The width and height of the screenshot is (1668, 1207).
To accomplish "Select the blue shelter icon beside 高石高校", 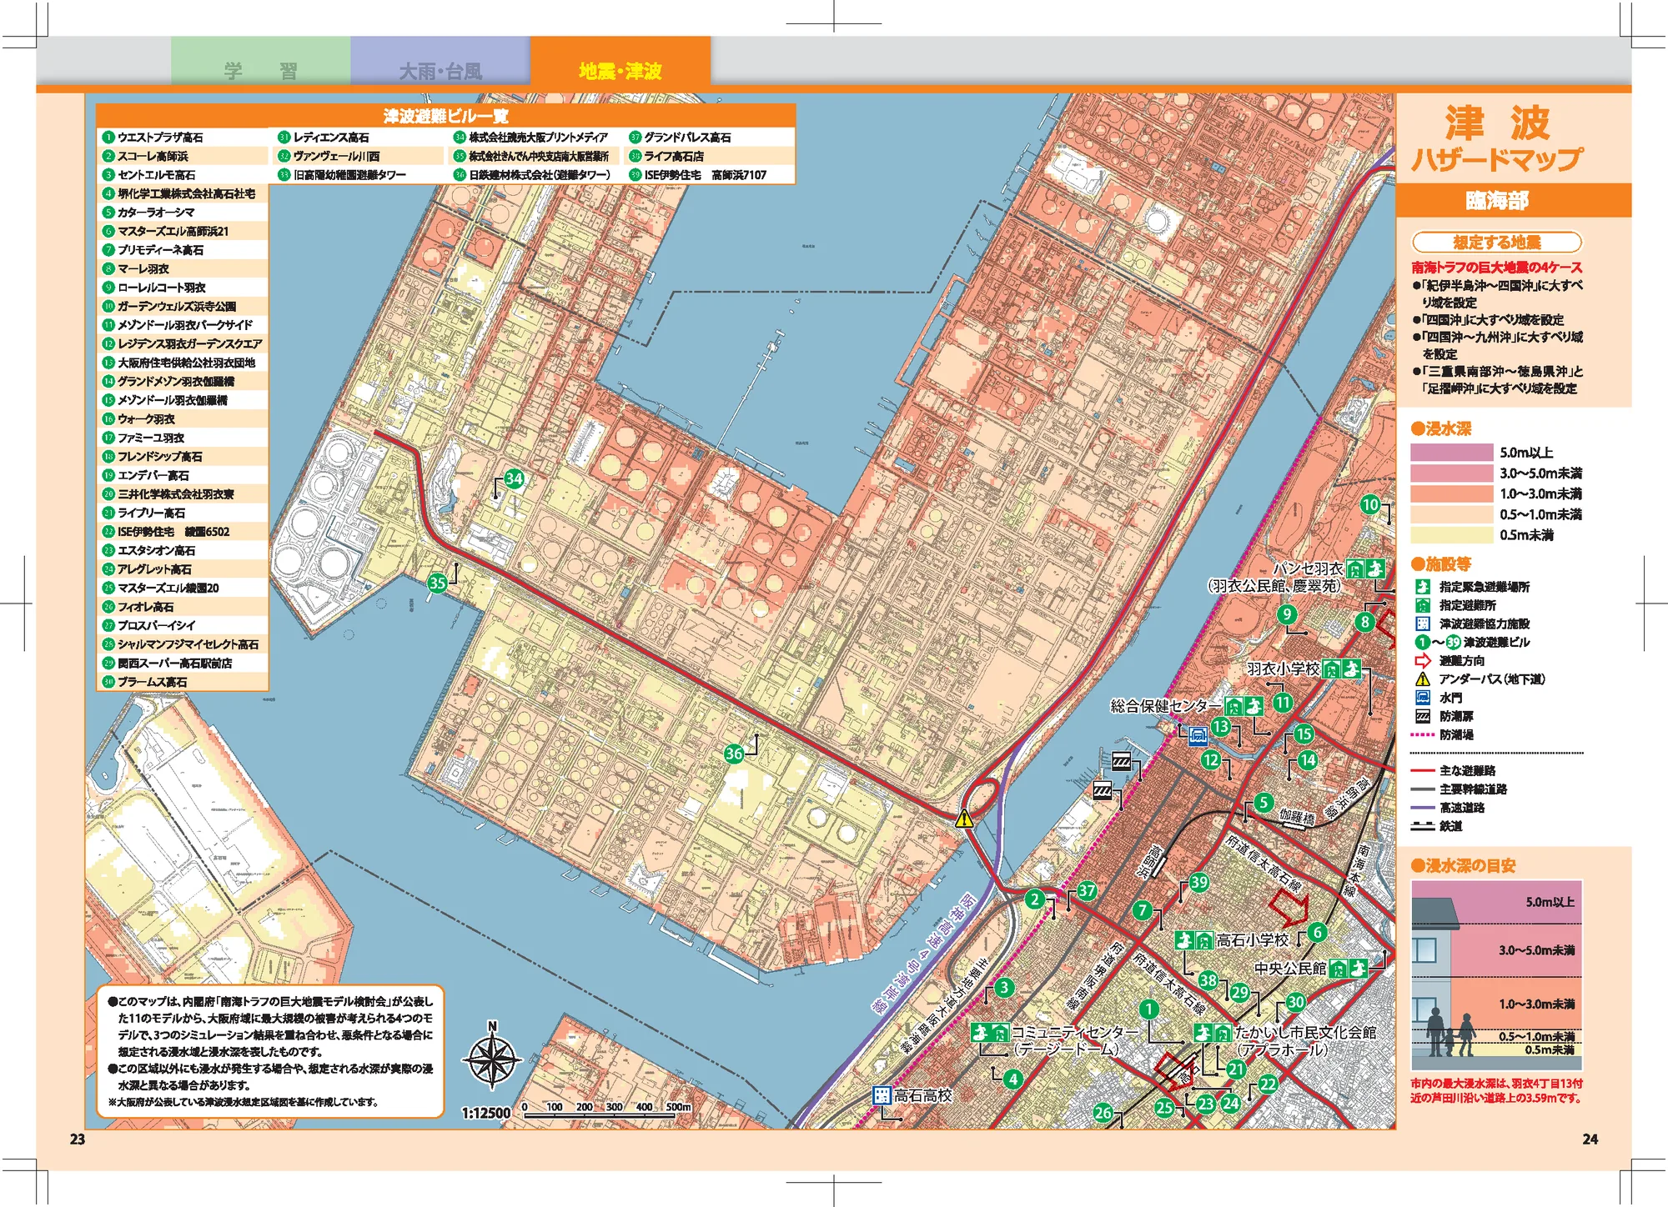I will (x=882, y=1095).
